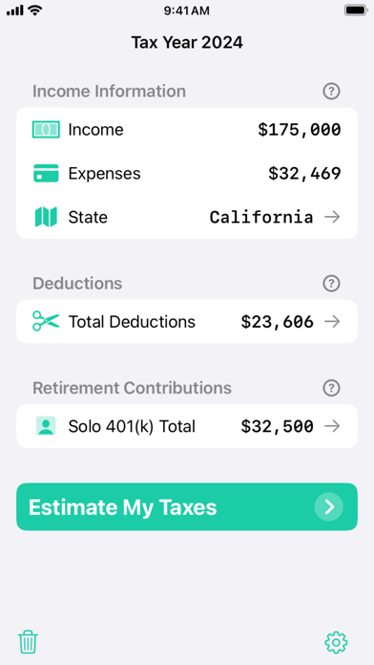Screen dimensions: 374x665
Task: Tap the green cash Income icon
Action: click(46, 129)
